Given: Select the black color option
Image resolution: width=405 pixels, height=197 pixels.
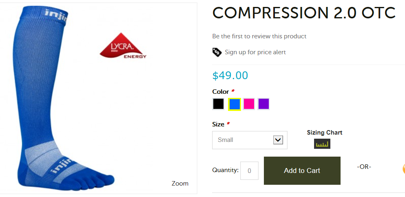Looking at the screenshot, I should 218,104.
